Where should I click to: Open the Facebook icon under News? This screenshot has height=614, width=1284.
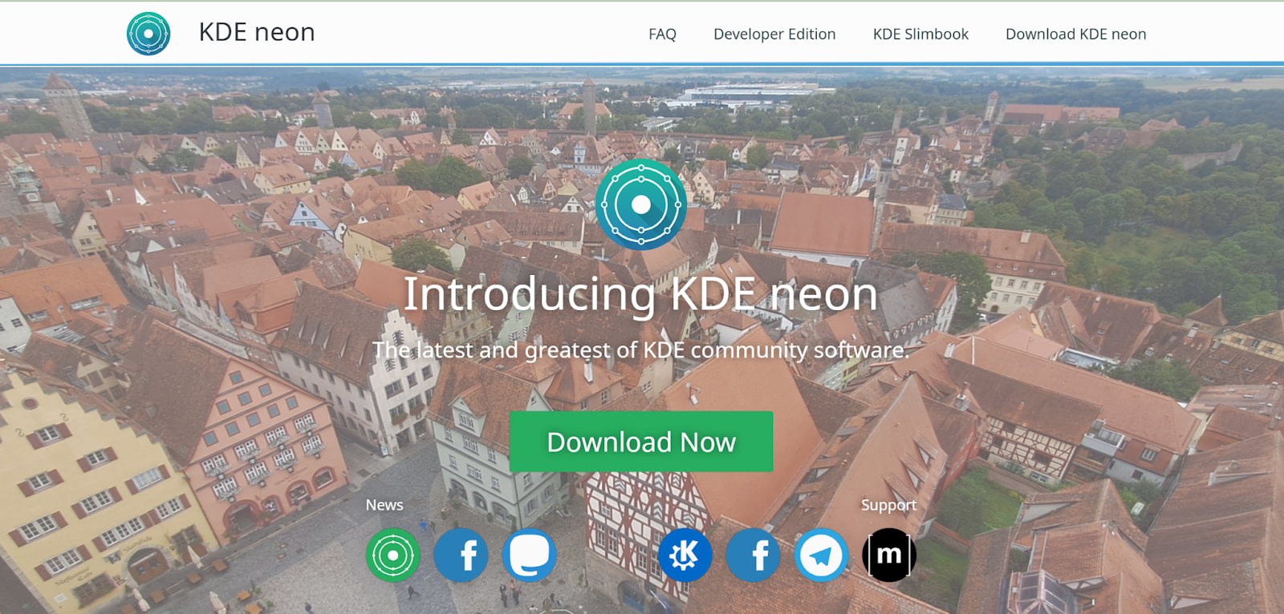[x=461, y=555]
